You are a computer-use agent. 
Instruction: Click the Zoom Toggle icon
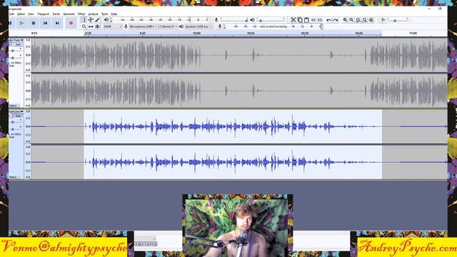click(371, 20)
